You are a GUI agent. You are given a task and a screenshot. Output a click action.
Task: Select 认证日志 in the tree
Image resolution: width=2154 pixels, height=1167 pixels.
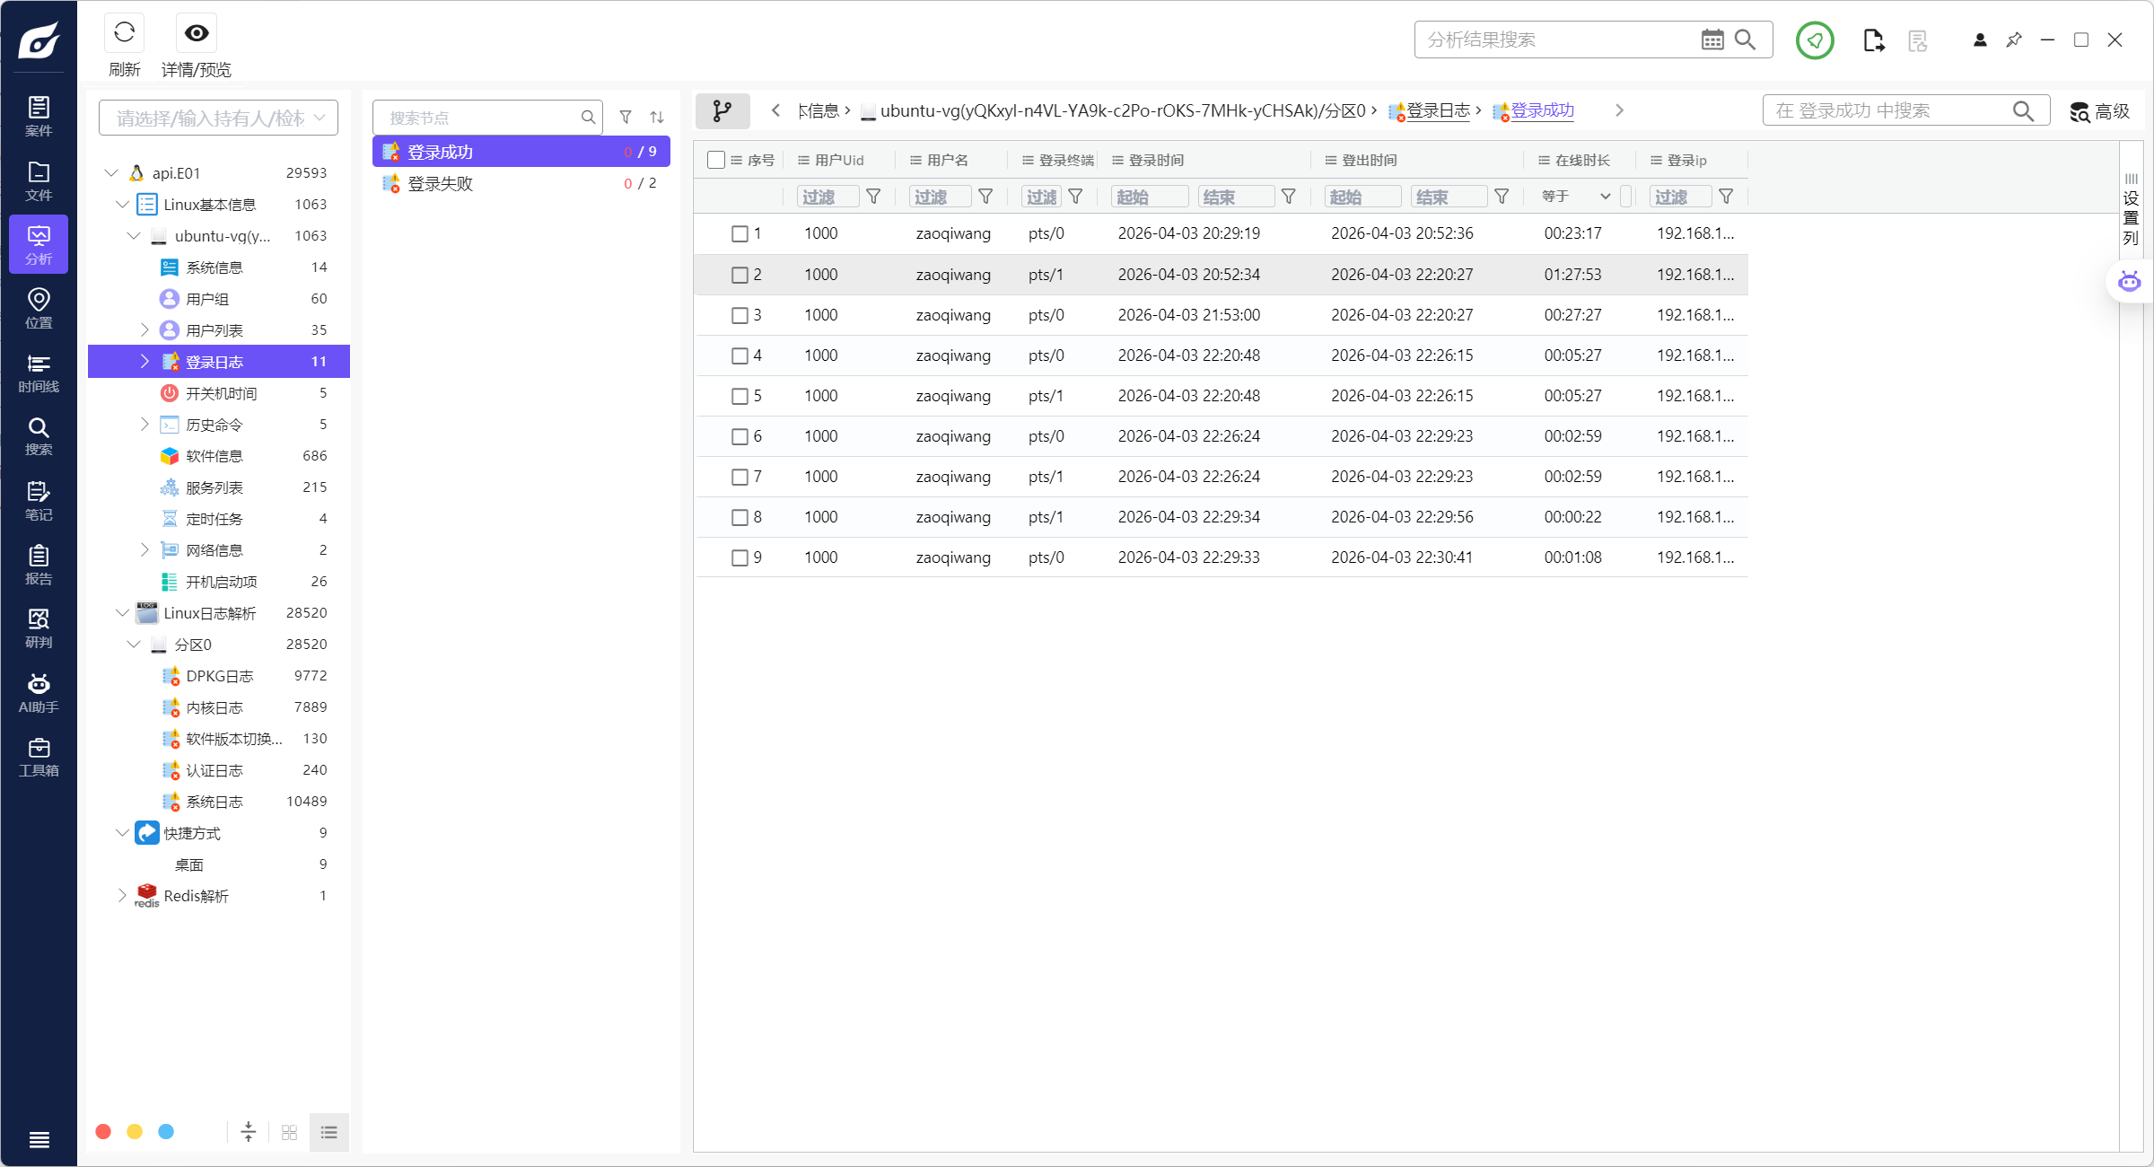pos(215,770)
